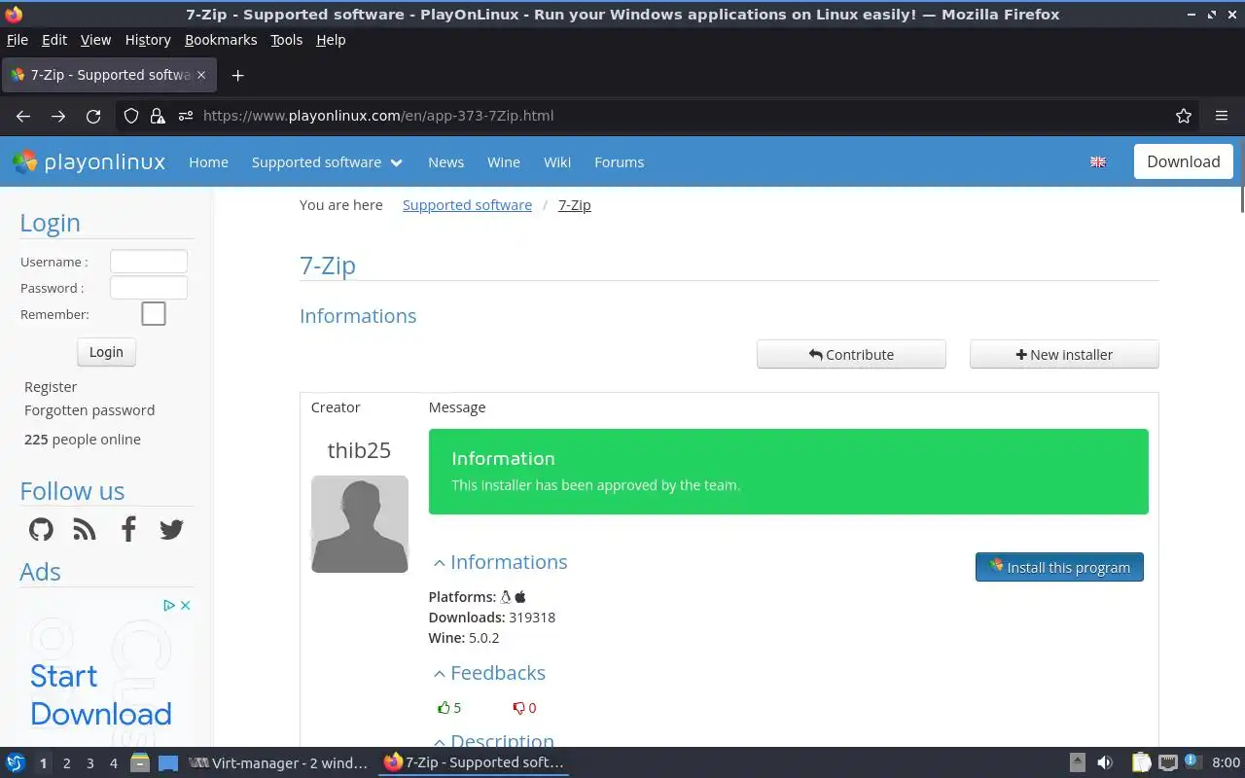Expand the Supported software dropdown
Image resolution: width=1245 pixels, height=778 pixels.
pos(327,162)
